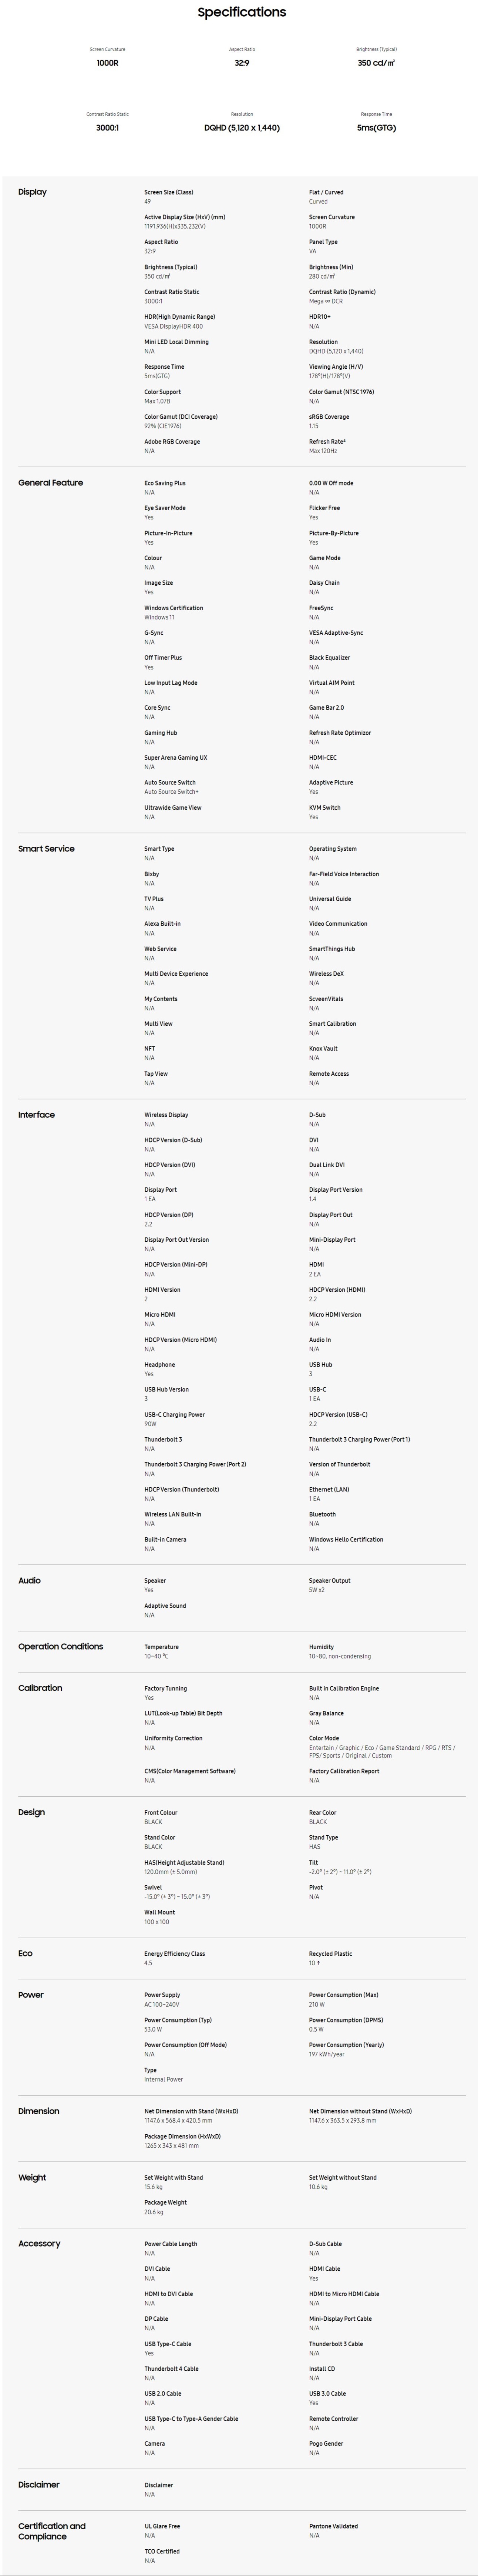This screenshot has height=2576, width=478.
Task: Click the Refresh Rate footnote label
Action: [326, 441]
